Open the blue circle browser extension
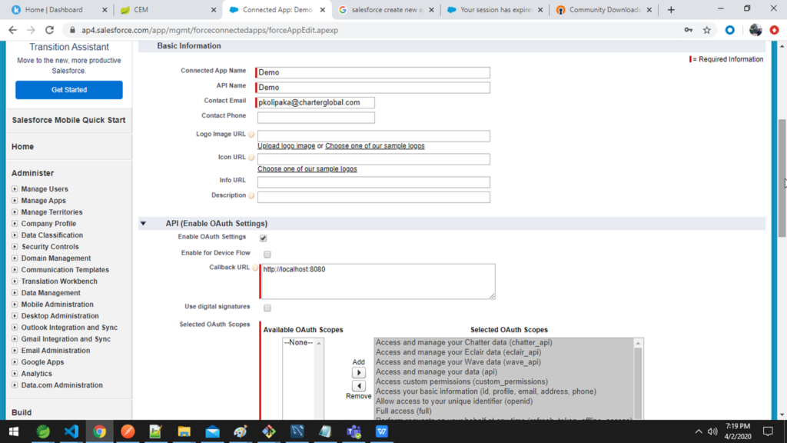787x443 pixels. tap(730, 30)
